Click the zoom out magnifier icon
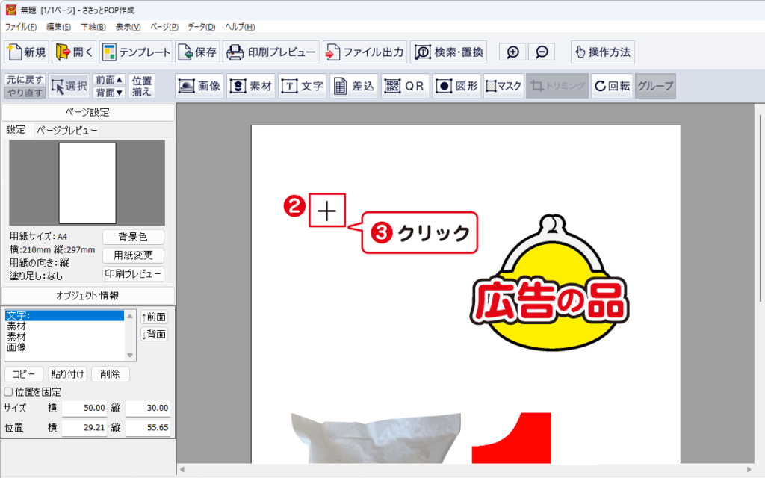The width and height of the screenshot is (765, 478). click(x=542, y=52)
